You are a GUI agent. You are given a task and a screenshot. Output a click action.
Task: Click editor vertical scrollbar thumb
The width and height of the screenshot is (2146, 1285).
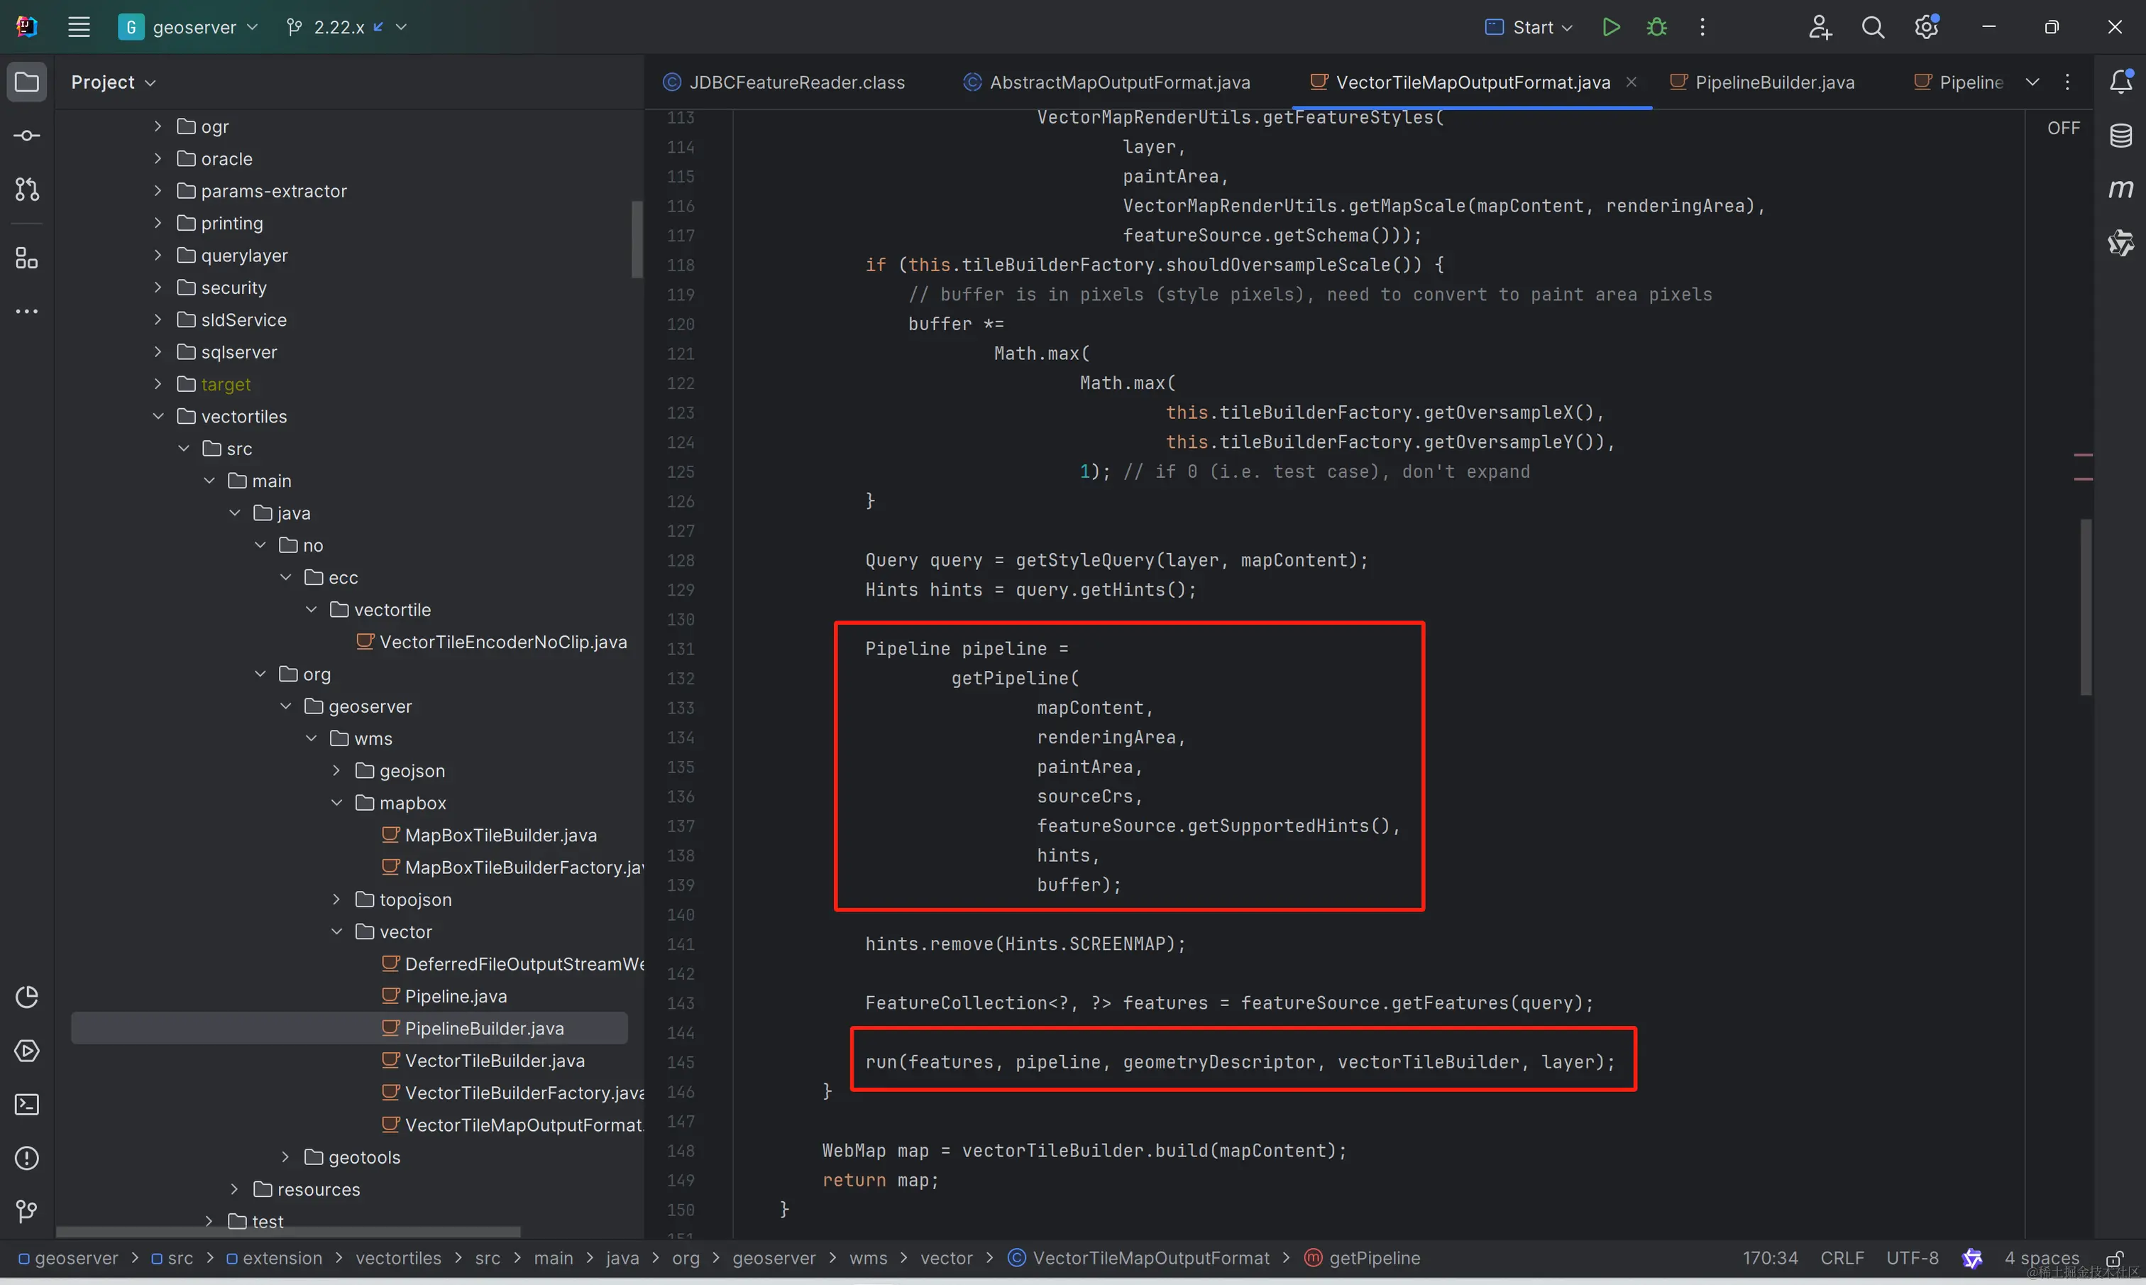point(2086,607)
